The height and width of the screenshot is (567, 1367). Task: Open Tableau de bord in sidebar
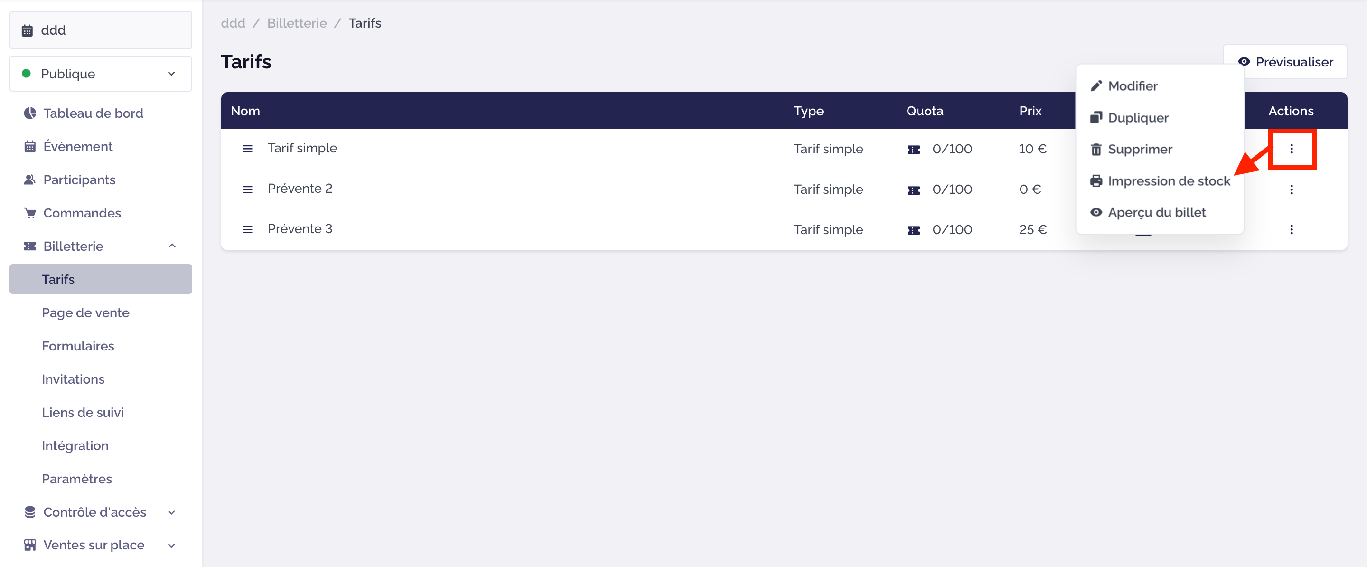(x=101, y=113)
